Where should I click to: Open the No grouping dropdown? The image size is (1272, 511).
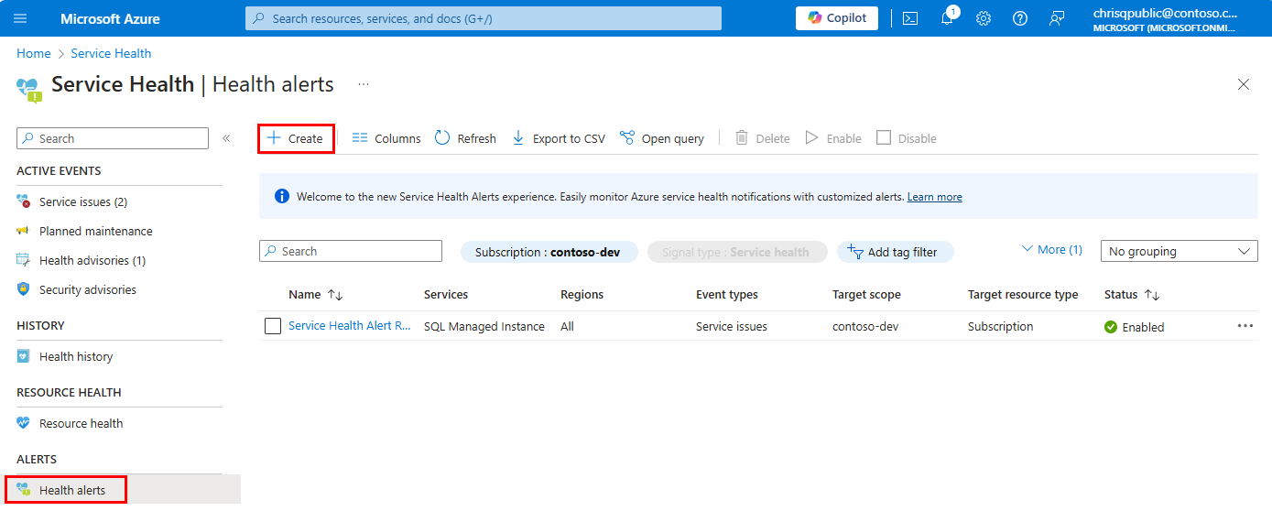point(1179,251)
